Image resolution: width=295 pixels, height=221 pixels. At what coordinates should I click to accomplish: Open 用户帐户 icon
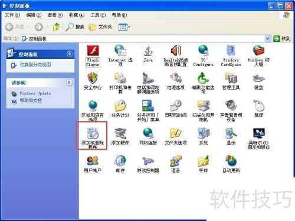tap(93, 161)
